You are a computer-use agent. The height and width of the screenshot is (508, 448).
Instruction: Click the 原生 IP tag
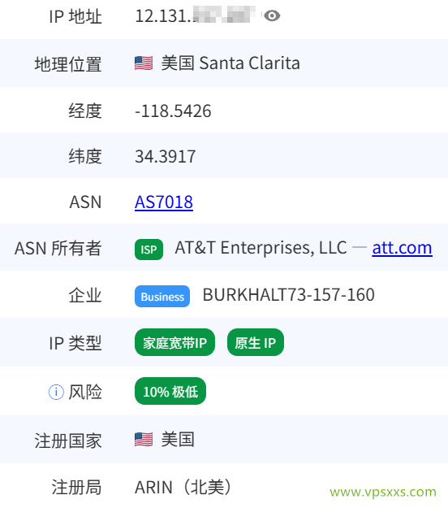[256, 342]
